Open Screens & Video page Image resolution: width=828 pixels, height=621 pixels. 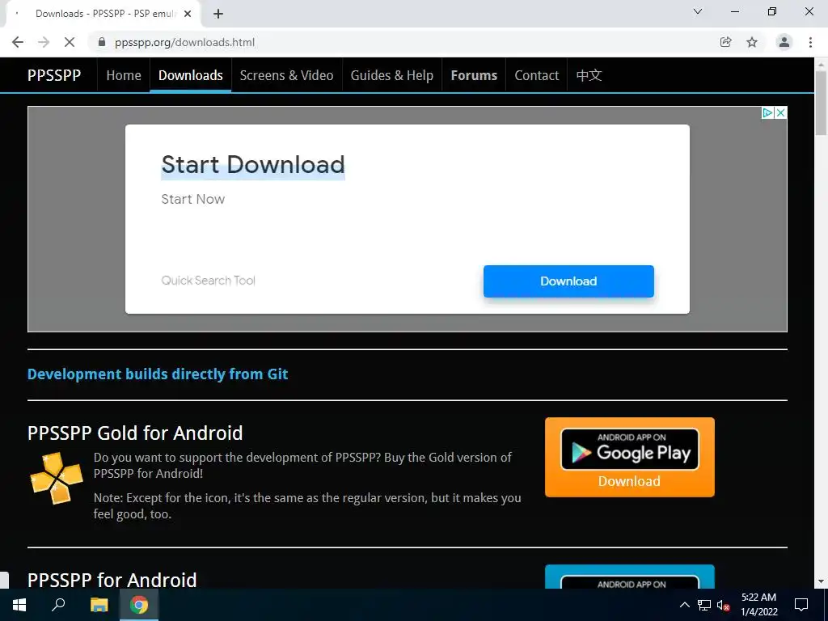[x=287, y=75]
